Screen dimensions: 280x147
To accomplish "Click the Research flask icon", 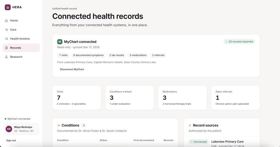I will click(x=7, y=57).
